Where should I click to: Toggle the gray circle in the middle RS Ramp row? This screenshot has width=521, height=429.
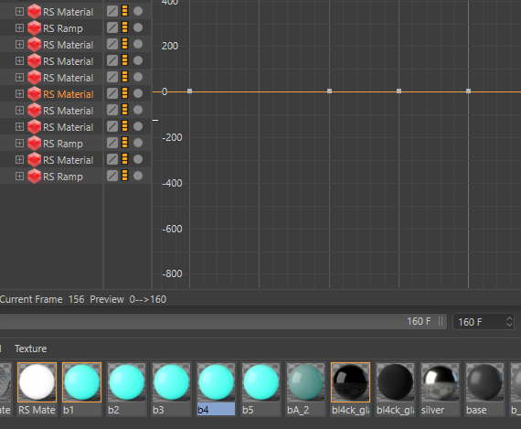pyautogui.click(x=138, y=143)
